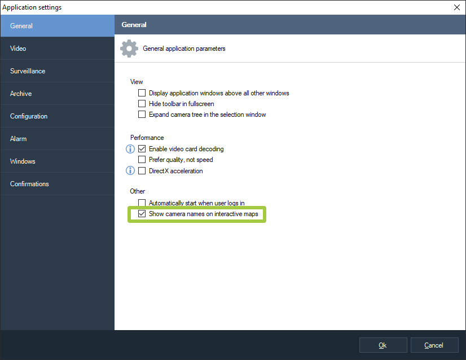Screen dimensions: 466x360
Task: Toggle Prefer quality, not speed option
Action: (x=142, y=160)
